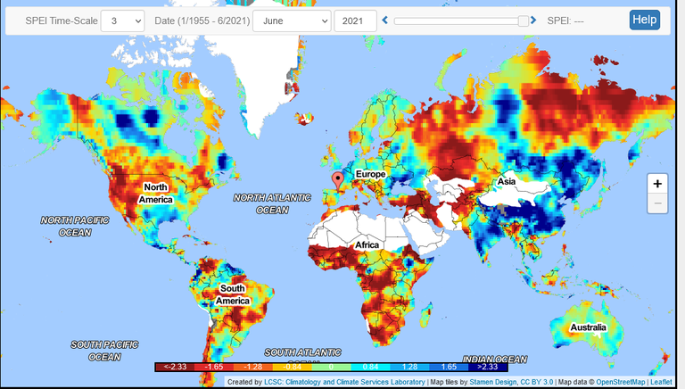The height and width of the screenshot is (389, 685).
Task: Click the dark red <-2.33 legend swatch
Action: click(169, 366)
